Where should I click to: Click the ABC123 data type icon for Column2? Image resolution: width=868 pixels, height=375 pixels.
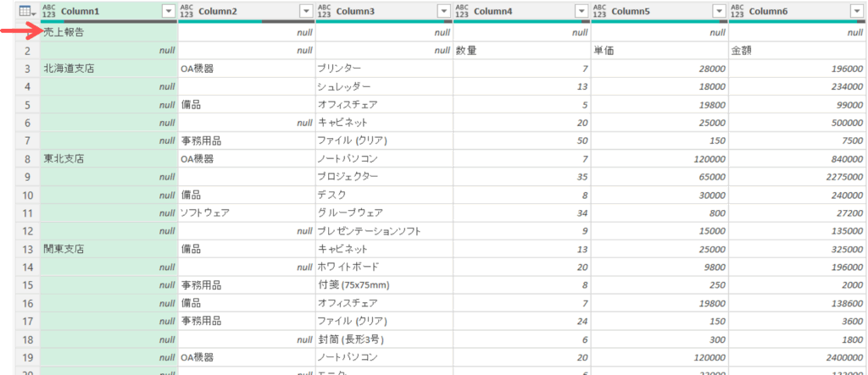188,11
